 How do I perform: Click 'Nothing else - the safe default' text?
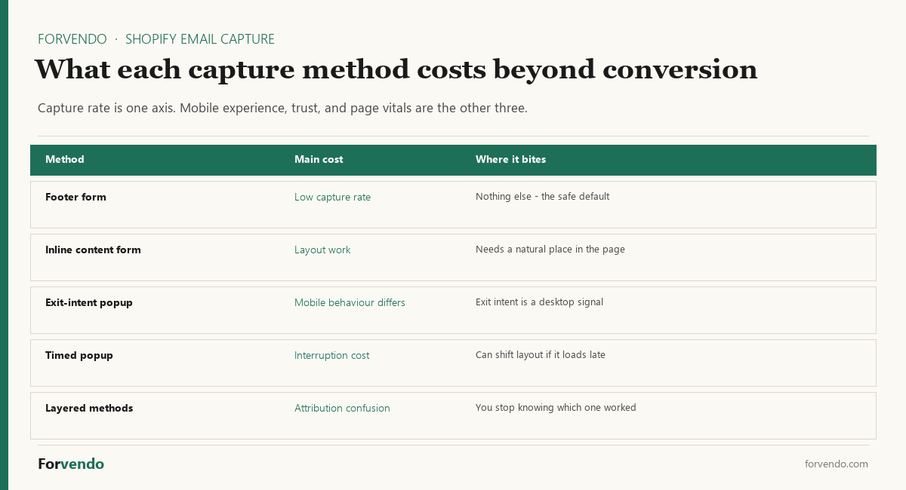[x=542, y=197]
